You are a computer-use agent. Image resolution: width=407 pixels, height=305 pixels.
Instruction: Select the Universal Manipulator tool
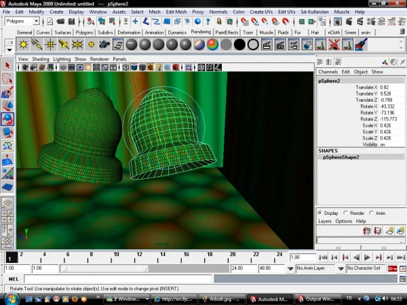[x=7, y=146]
